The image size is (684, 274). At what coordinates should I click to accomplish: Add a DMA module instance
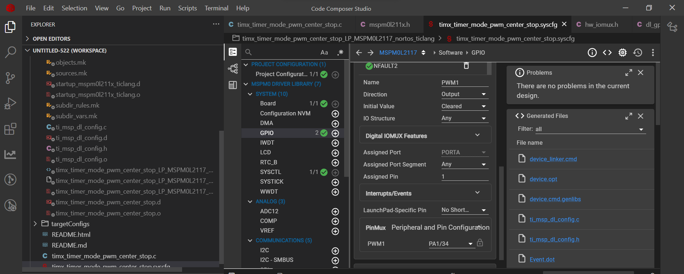335,124
